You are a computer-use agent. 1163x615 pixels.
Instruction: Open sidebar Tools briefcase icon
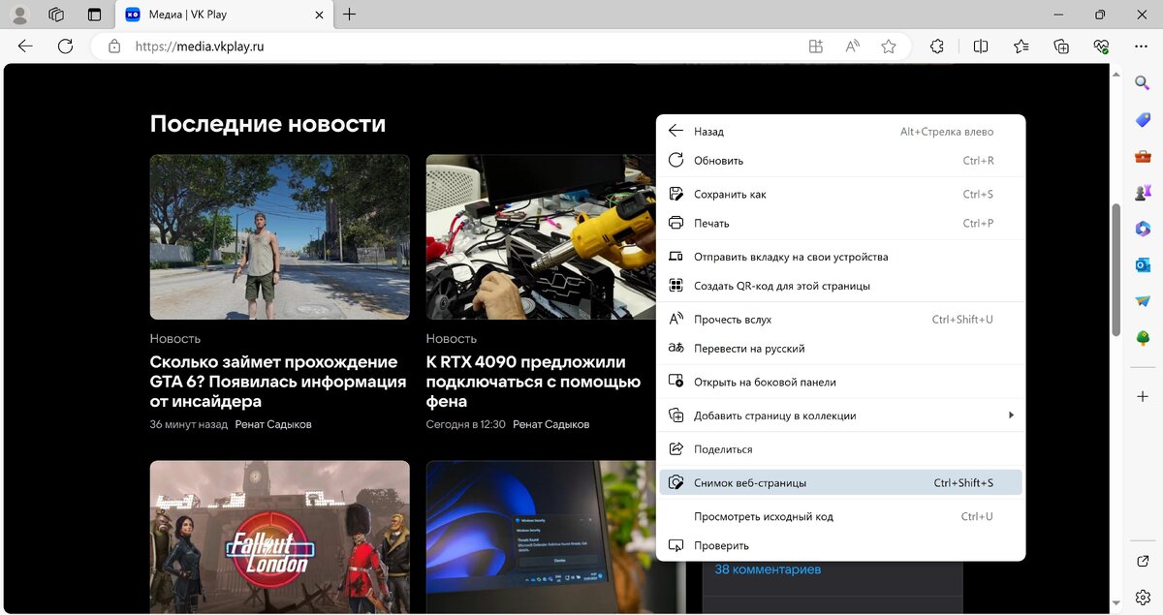point(1143,156)
